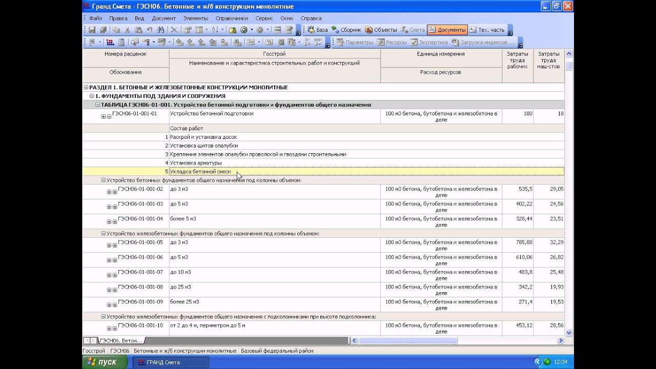Viewport: 656px width, 369px height.
Task: Open the Тех. часть toolbar button
Action: (x=487, y=30)
